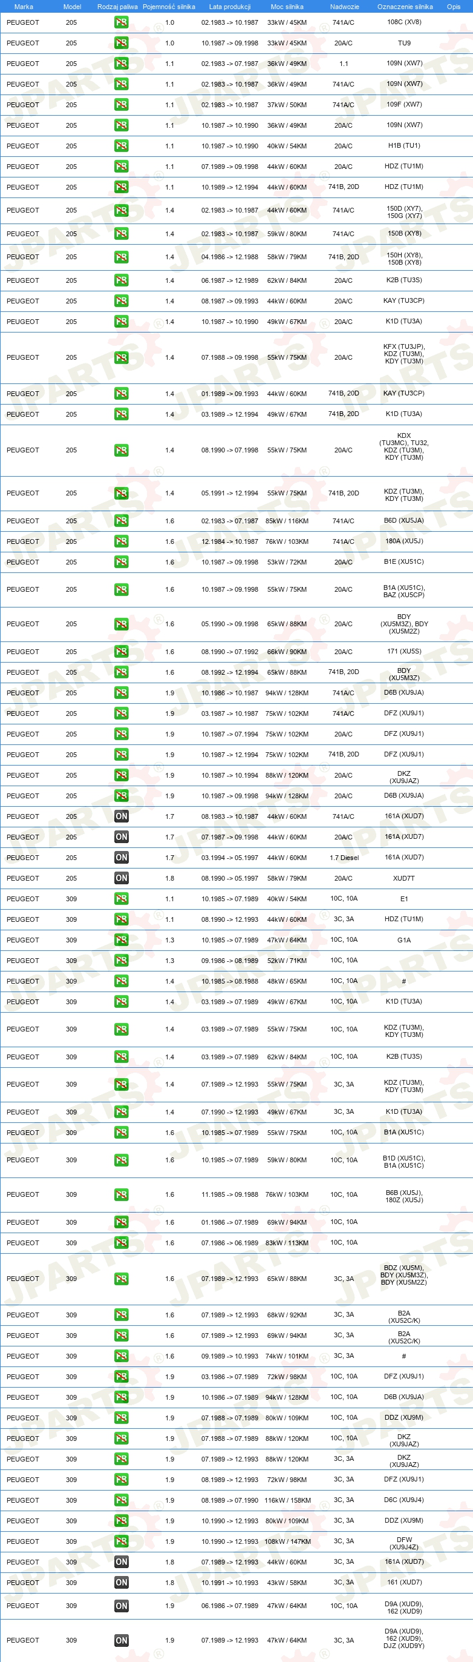The height and width of the screenshot is (1662, 473).
Task: Click the ON icon in the 43kW / 58KM row
Action: 121,1583
